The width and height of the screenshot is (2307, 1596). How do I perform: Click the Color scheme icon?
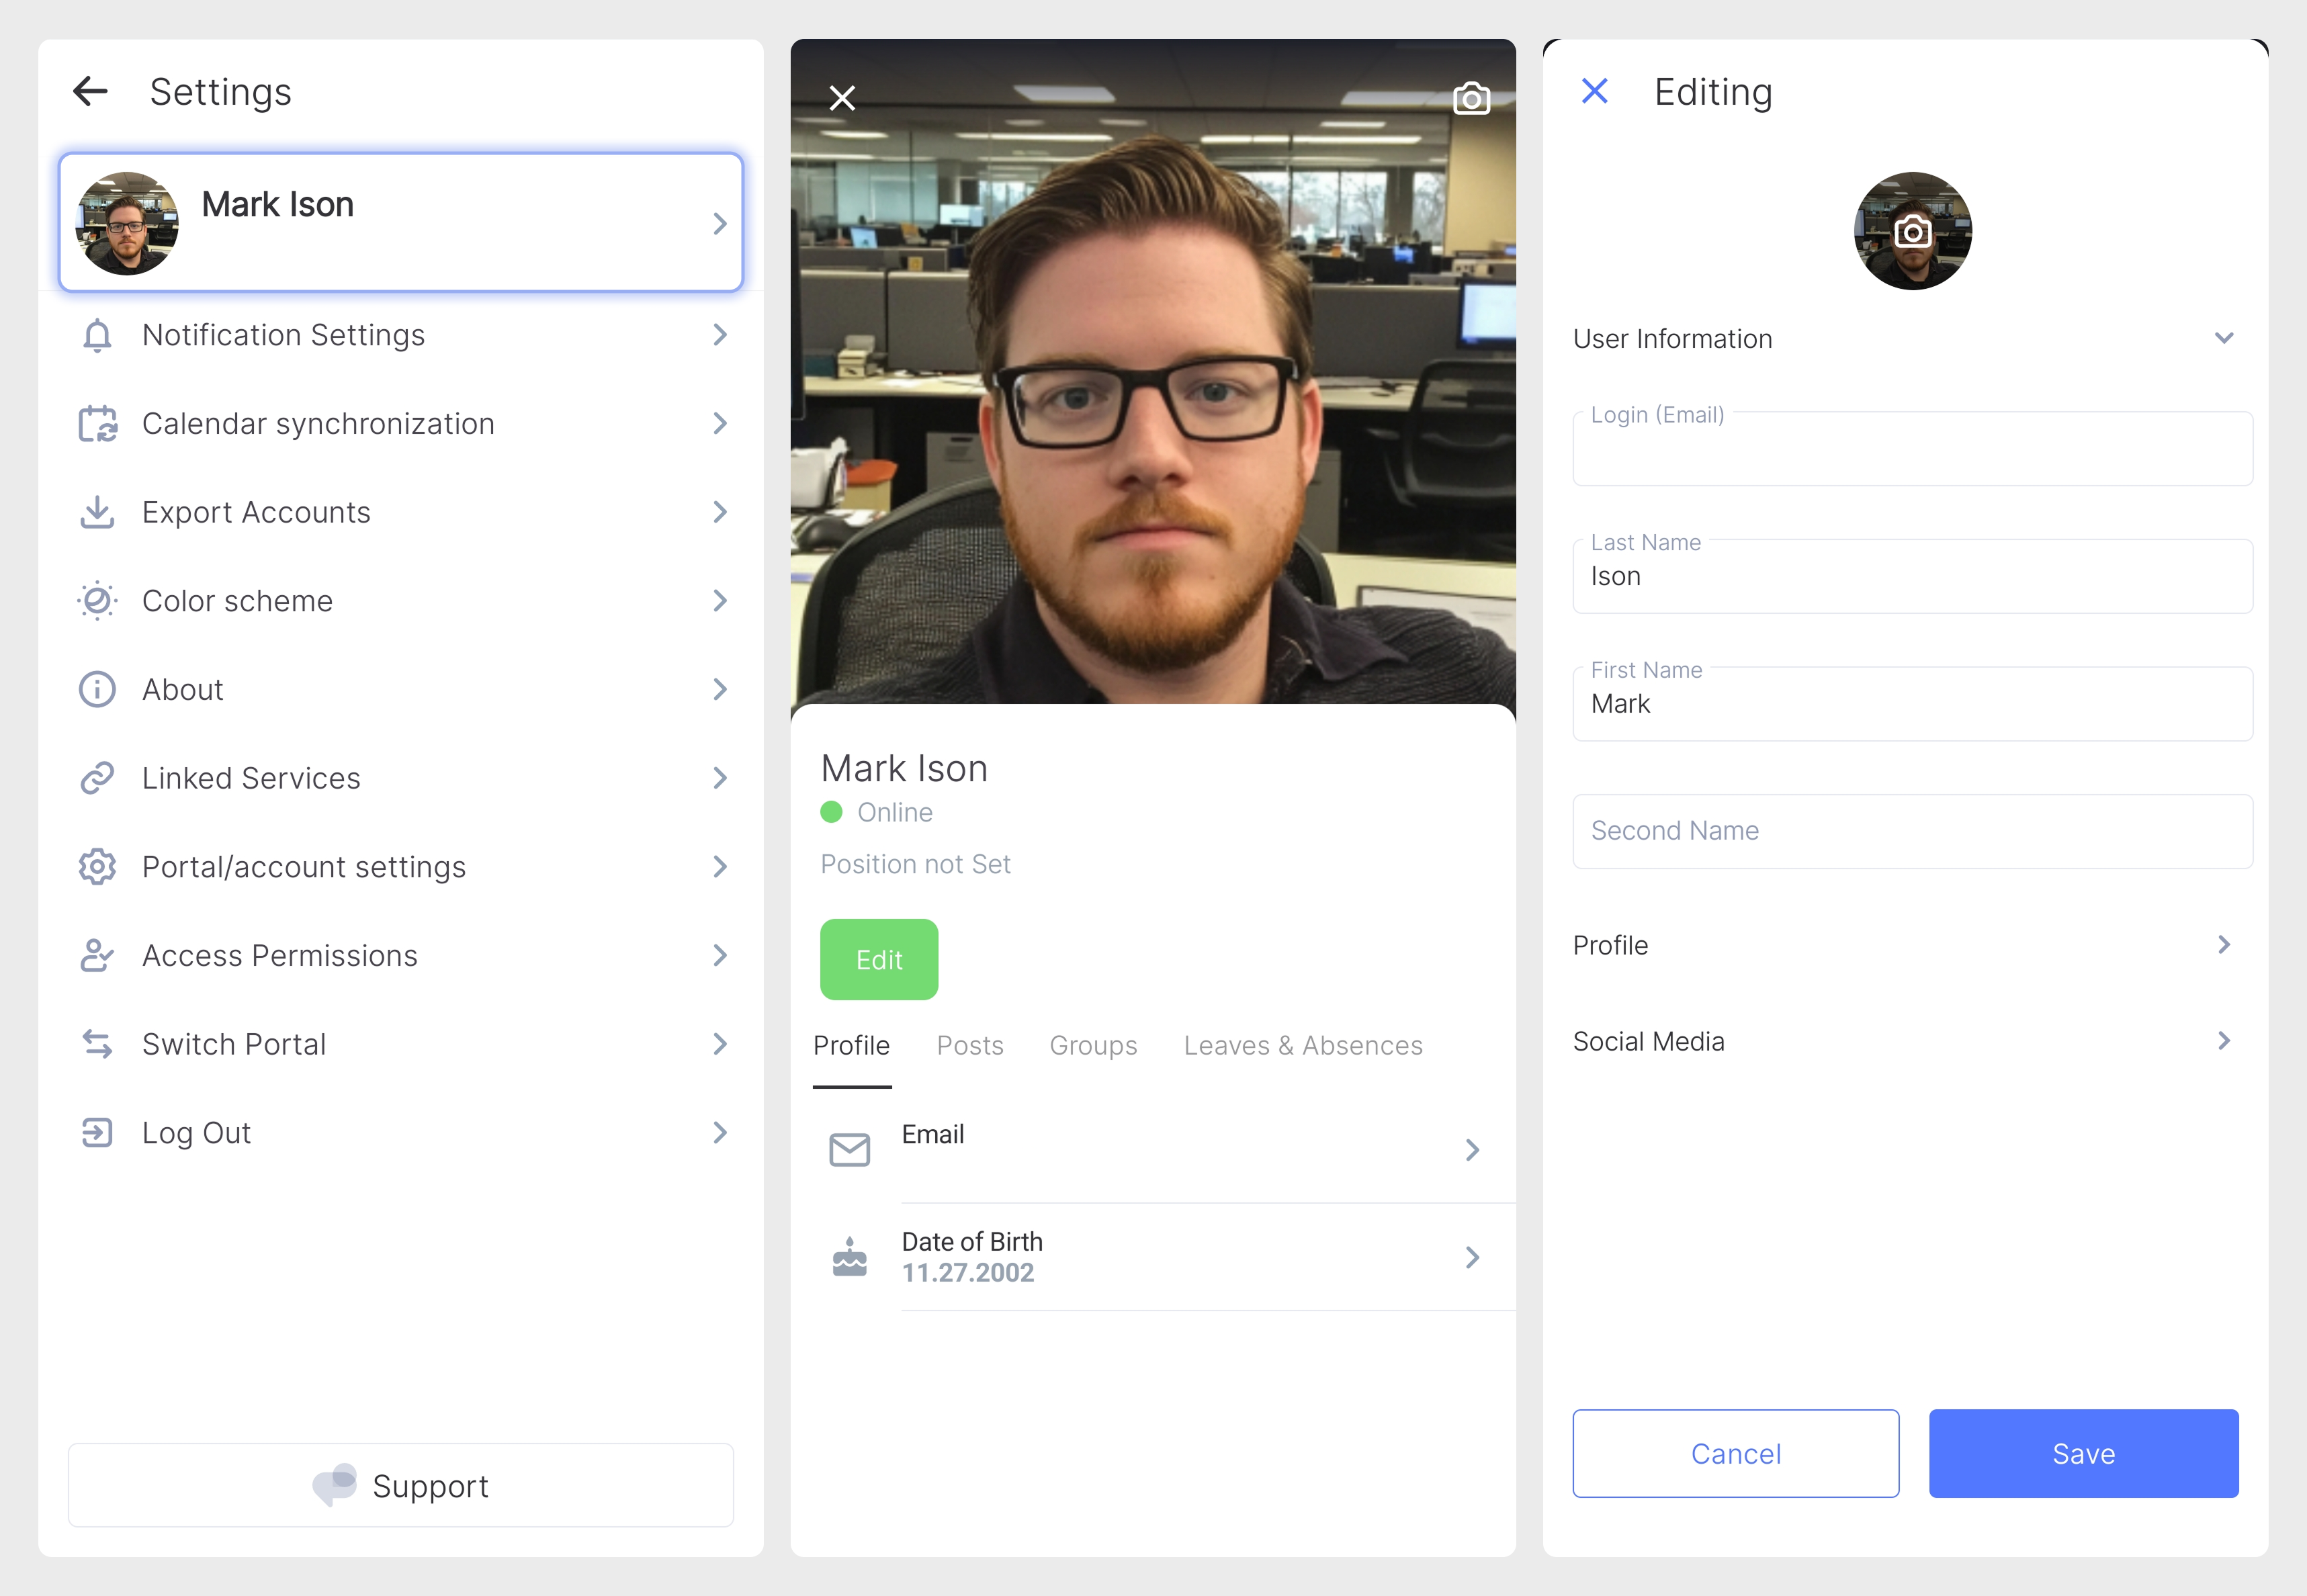tap(97, 601)
